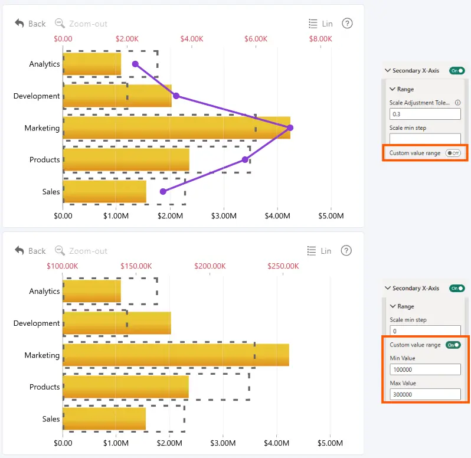Click the Lin scale list icon in the top chart
This screenshot has width=471, height=458.
[313, 24]
